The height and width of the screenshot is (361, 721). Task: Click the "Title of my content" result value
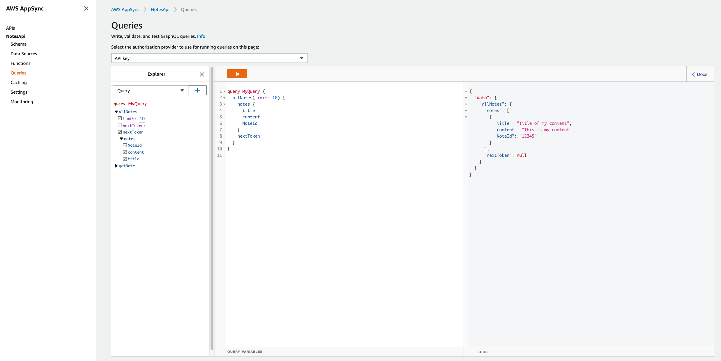click(543, 123)
